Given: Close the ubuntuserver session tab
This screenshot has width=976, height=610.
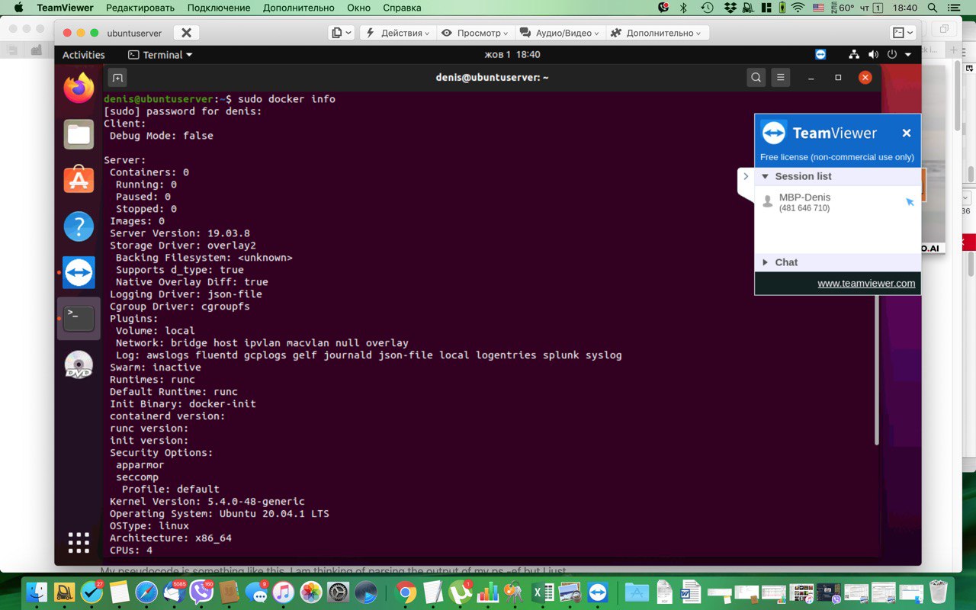Looking at the screenshot, I should coord(185,33).
